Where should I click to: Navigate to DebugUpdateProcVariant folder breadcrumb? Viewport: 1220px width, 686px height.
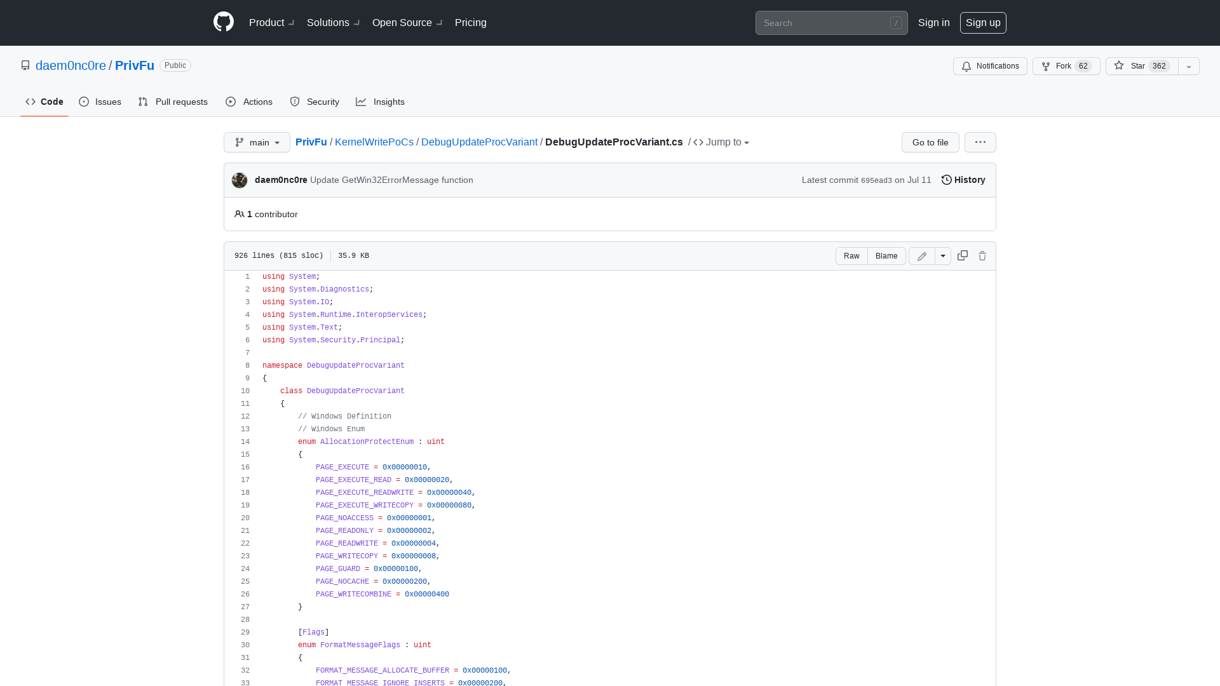tap(479, 142)
